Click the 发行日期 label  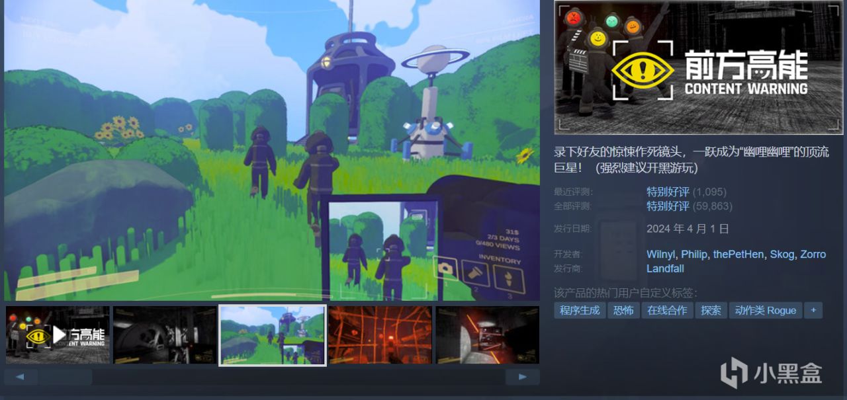[573, 228]
